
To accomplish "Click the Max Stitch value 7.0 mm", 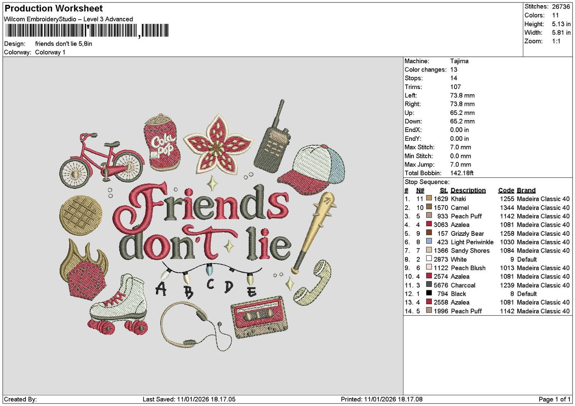I will tap(460, 147).
